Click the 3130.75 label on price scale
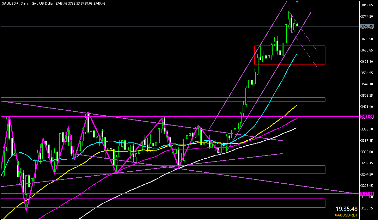The image size is (378, 220). 367,208
